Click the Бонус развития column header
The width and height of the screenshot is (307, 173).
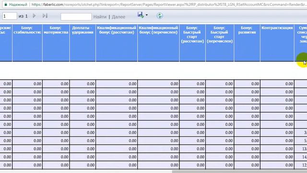tap(247, 43)
